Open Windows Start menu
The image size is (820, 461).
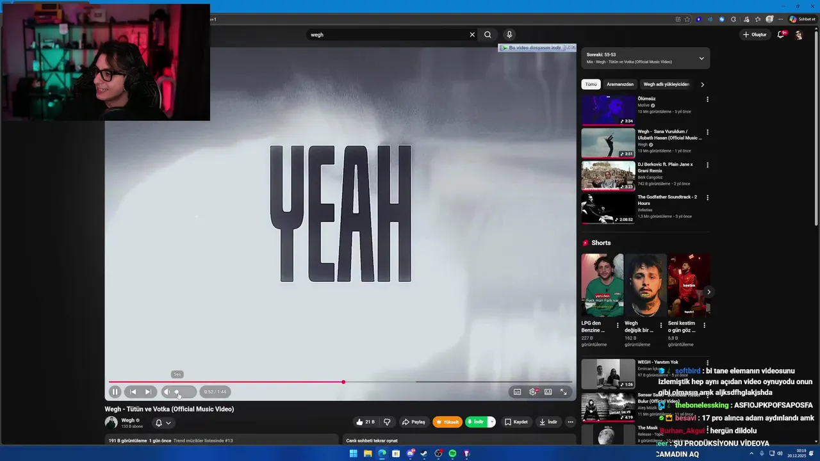point(354,453)
